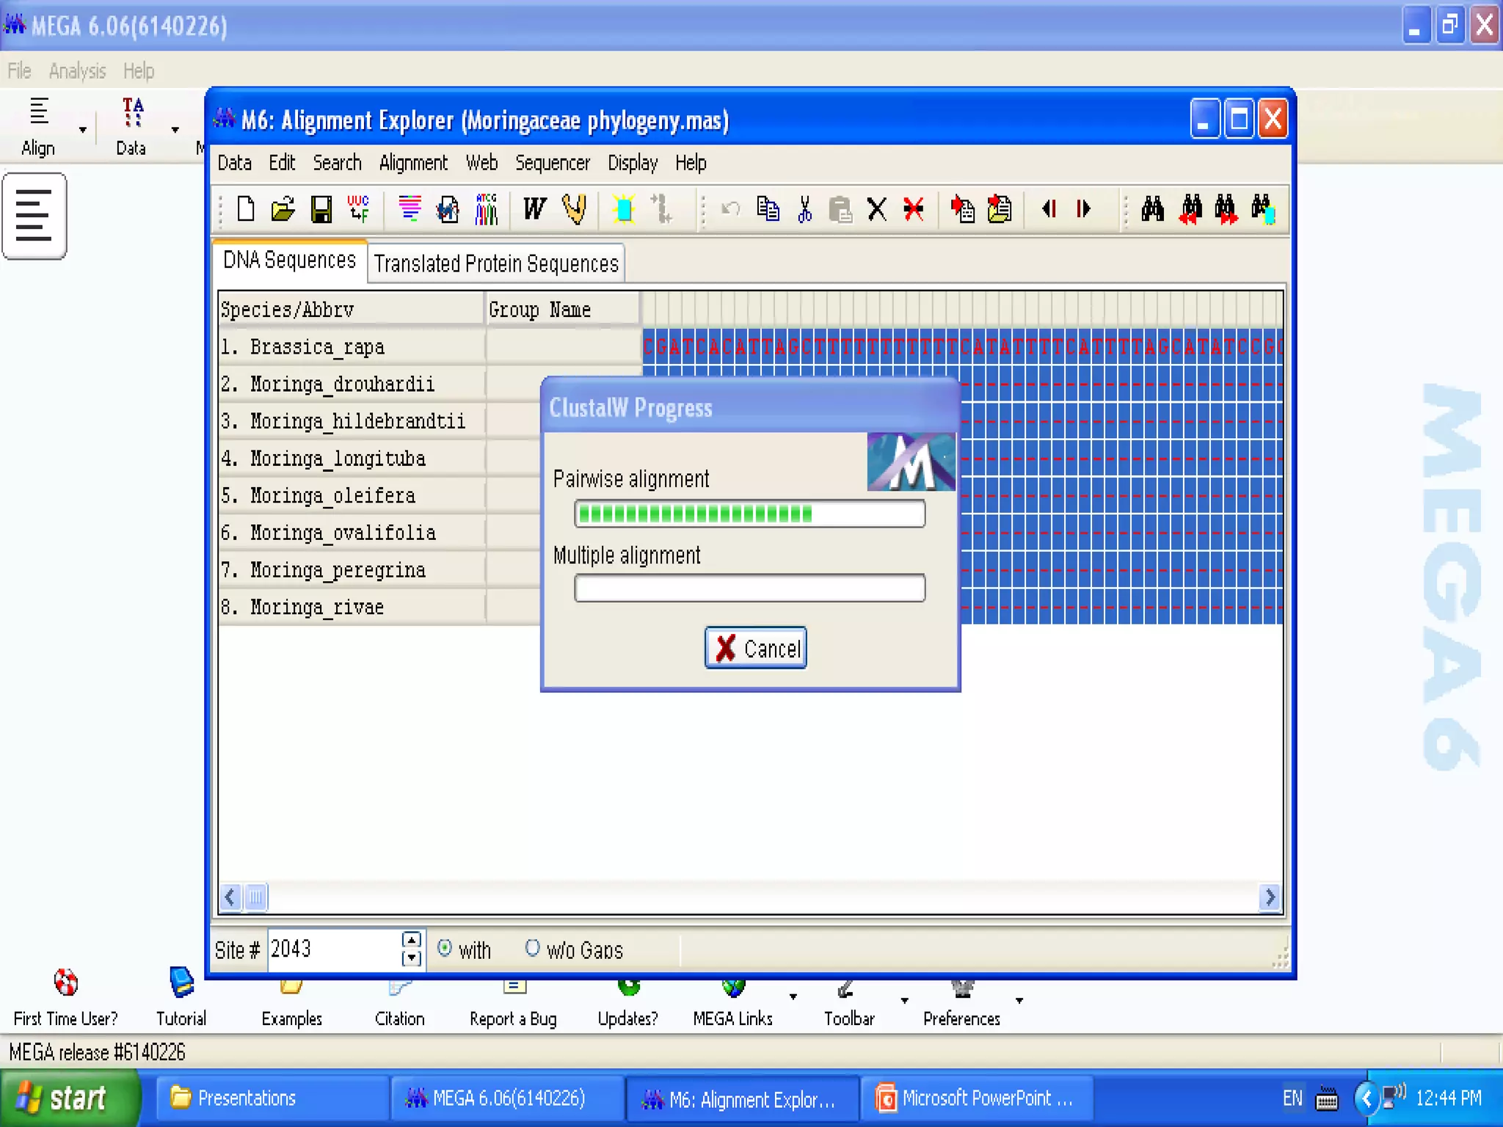
Task: Click the colored lines alignment icon
Action: 410,209
